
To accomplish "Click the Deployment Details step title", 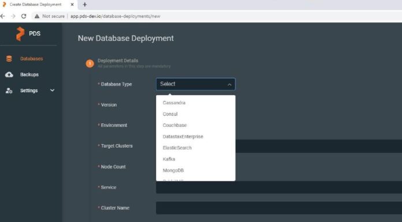I will (118, 61).
